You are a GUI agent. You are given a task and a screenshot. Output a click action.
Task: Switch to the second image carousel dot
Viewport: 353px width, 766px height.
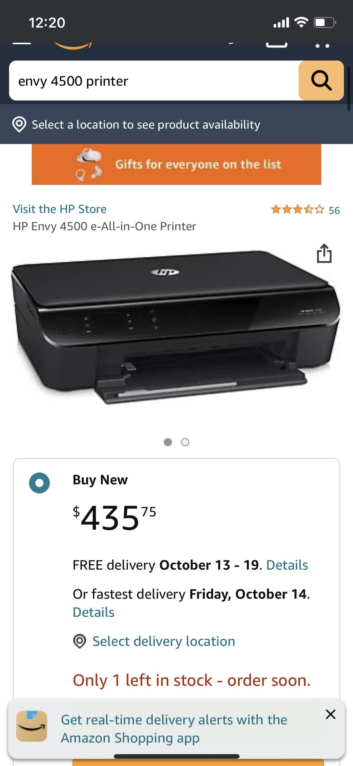[x=185, y=442]
